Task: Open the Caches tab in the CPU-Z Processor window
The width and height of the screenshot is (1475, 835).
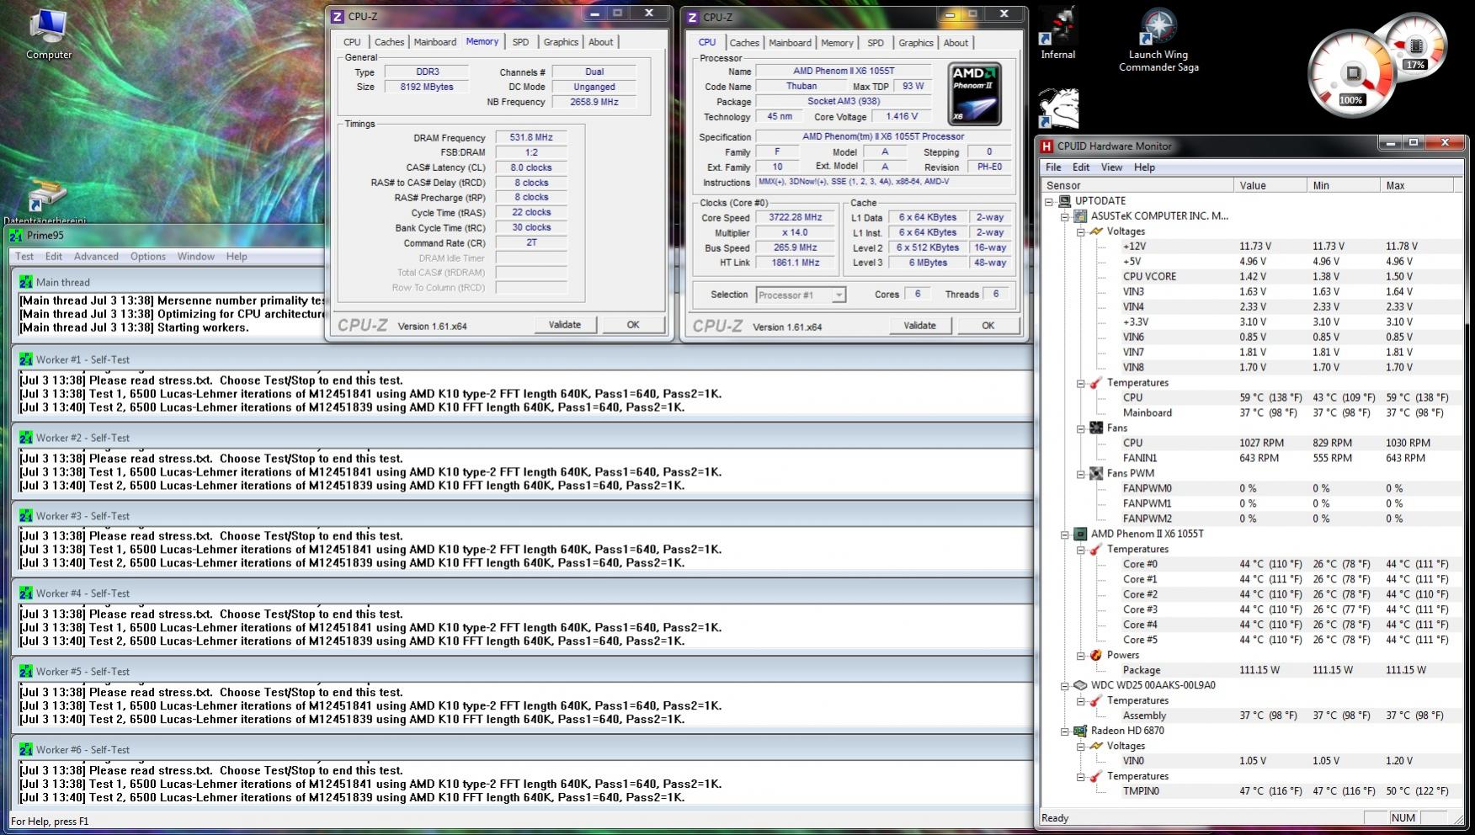Action: [x=744, y=43]
